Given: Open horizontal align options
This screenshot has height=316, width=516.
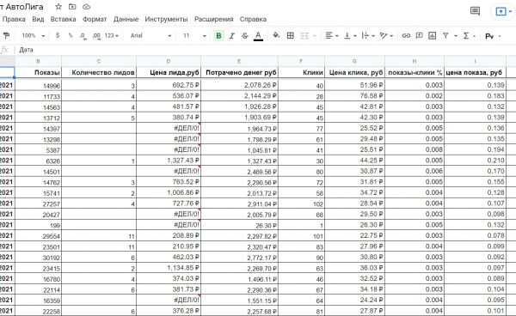Looking at the screenshot, I should pos(332,35).
